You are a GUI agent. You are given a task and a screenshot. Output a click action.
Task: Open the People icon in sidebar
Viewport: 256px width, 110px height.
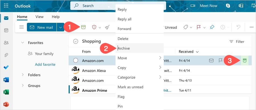(6, 43)
